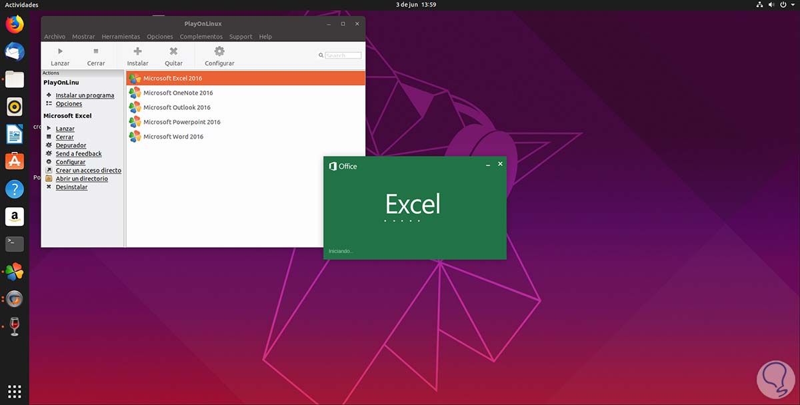Click the Actividades button in the top bar
Screen dimensions: 800x405
(22, 5)
